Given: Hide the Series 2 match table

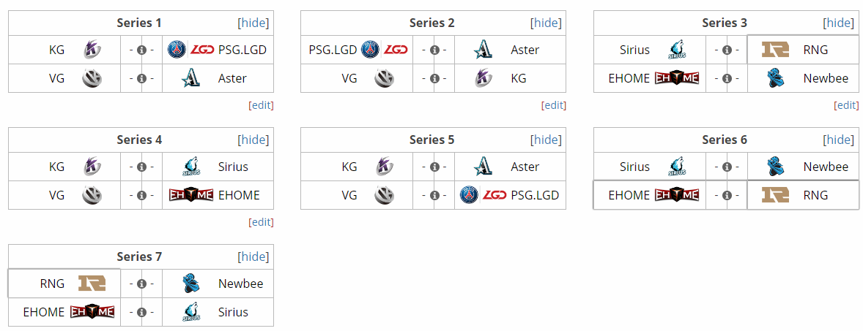Looking at the screenshot, I should click(x=546, y=23).
